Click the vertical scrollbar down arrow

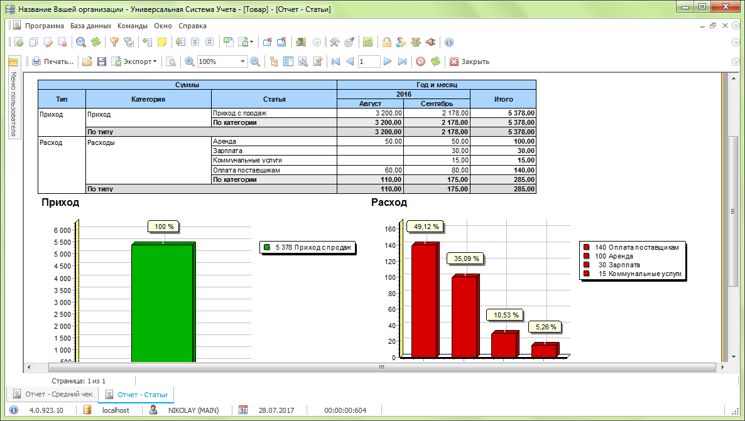tap(734, 357)
